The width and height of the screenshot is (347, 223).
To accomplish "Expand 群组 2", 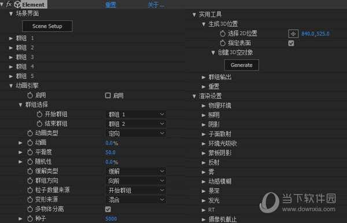I will pos(11,47).
